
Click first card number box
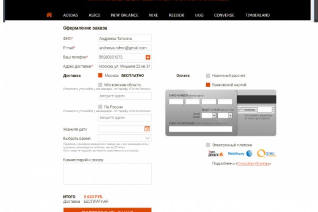176,102
